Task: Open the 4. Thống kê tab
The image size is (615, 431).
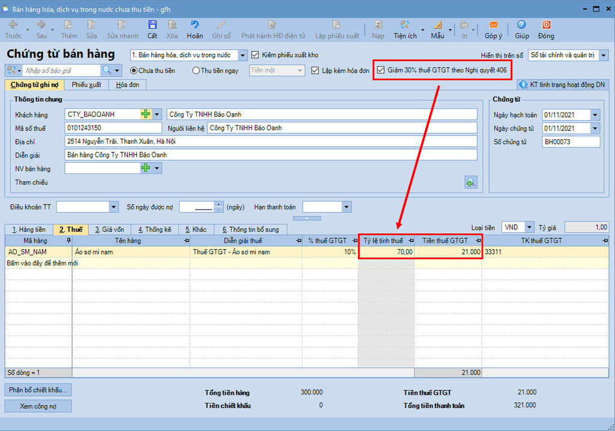Action: pos(154,229)
